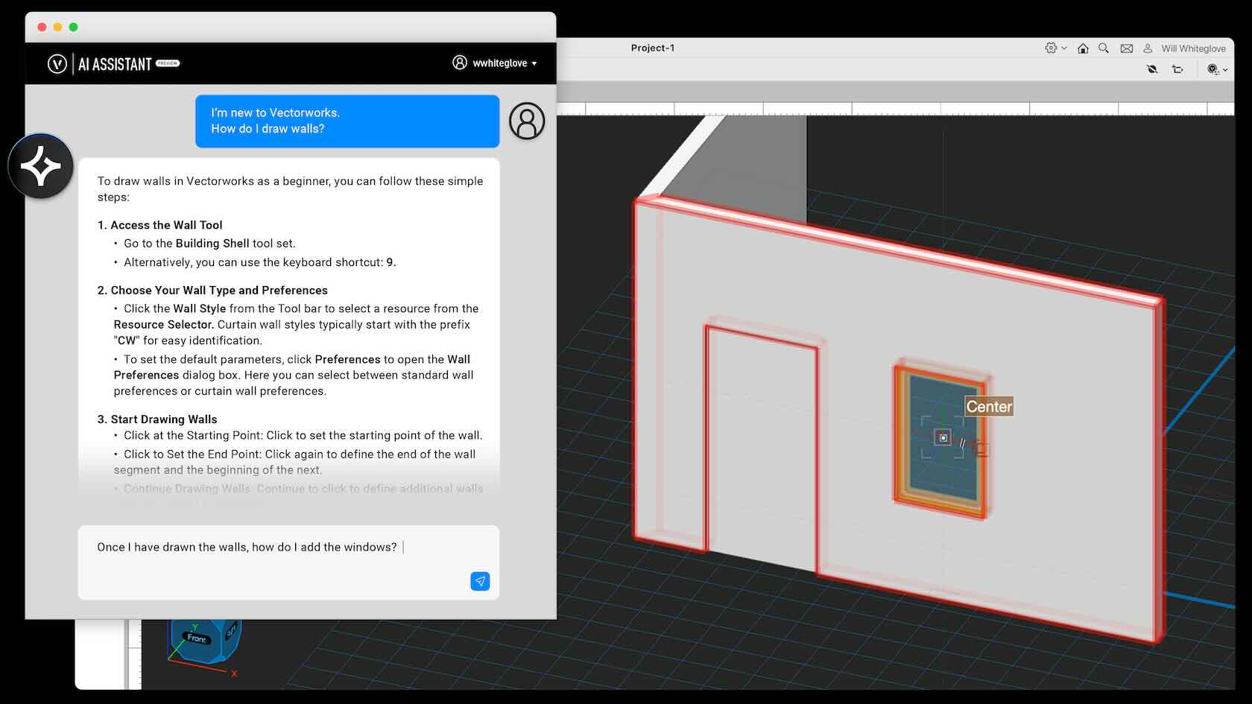Click the Center snap label in viewport
The height and width of the screenshot is (704, 1252).
pyautogui.click(x=989, y=407)
